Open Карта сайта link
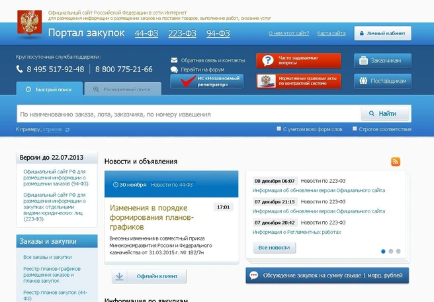Viewport: 434px width, 302px height. pyautogui.click(x=331, y=33)
